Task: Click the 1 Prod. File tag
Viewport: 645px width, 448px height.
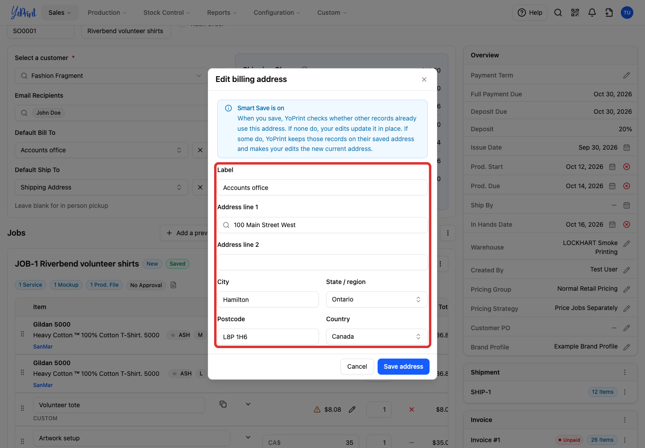Action: 104,285
